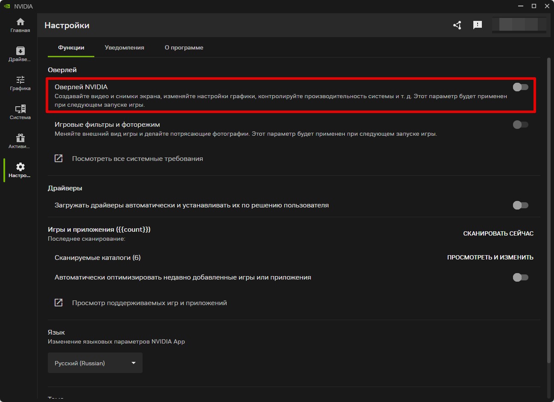Switch to the Функции tab

[x=71, y=47]
